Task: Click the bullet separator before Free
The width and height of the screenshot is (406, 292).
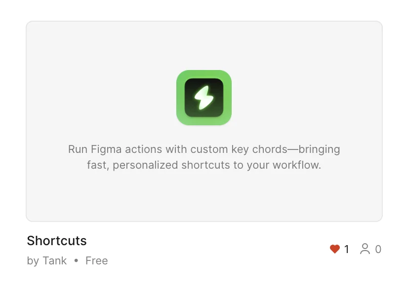Action: point(76,261)
